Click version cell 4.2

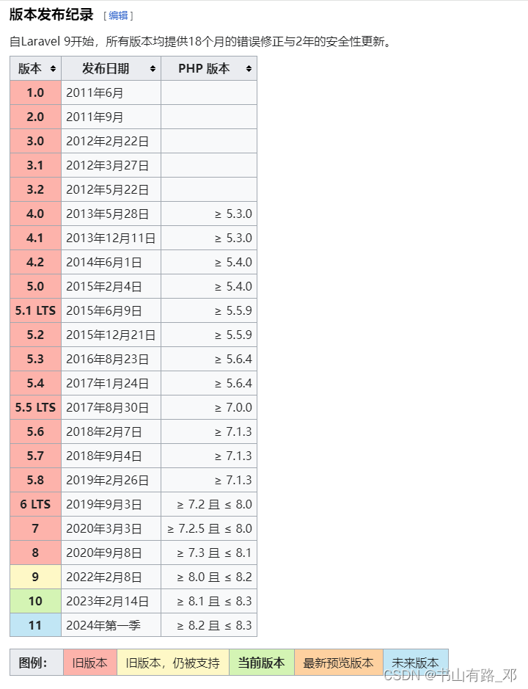(36, 263)
